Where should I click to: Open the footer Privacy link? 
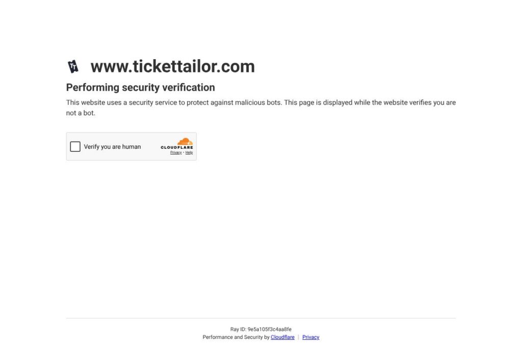click(310, 337)
